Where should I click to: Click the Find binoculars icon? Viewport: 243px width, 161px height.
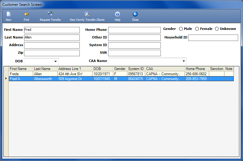pyautogui.click(x=26, y=14)
